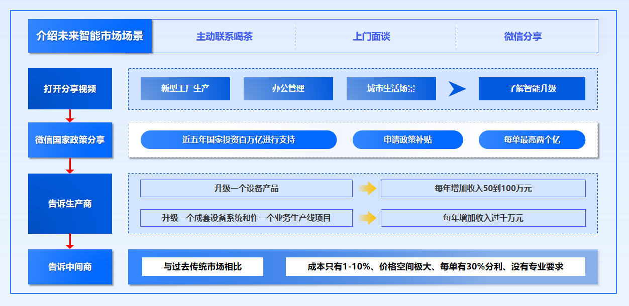Viewport: 629px width, 306px height.
Task: Click the red arrow below 微信国家政策分享
Action: tap(70, 166)
